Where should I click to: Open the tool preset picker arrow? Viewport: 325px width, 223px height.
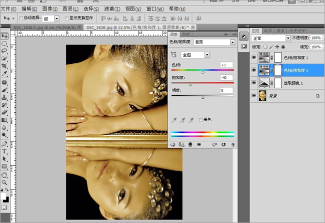(x=13, y=18)
